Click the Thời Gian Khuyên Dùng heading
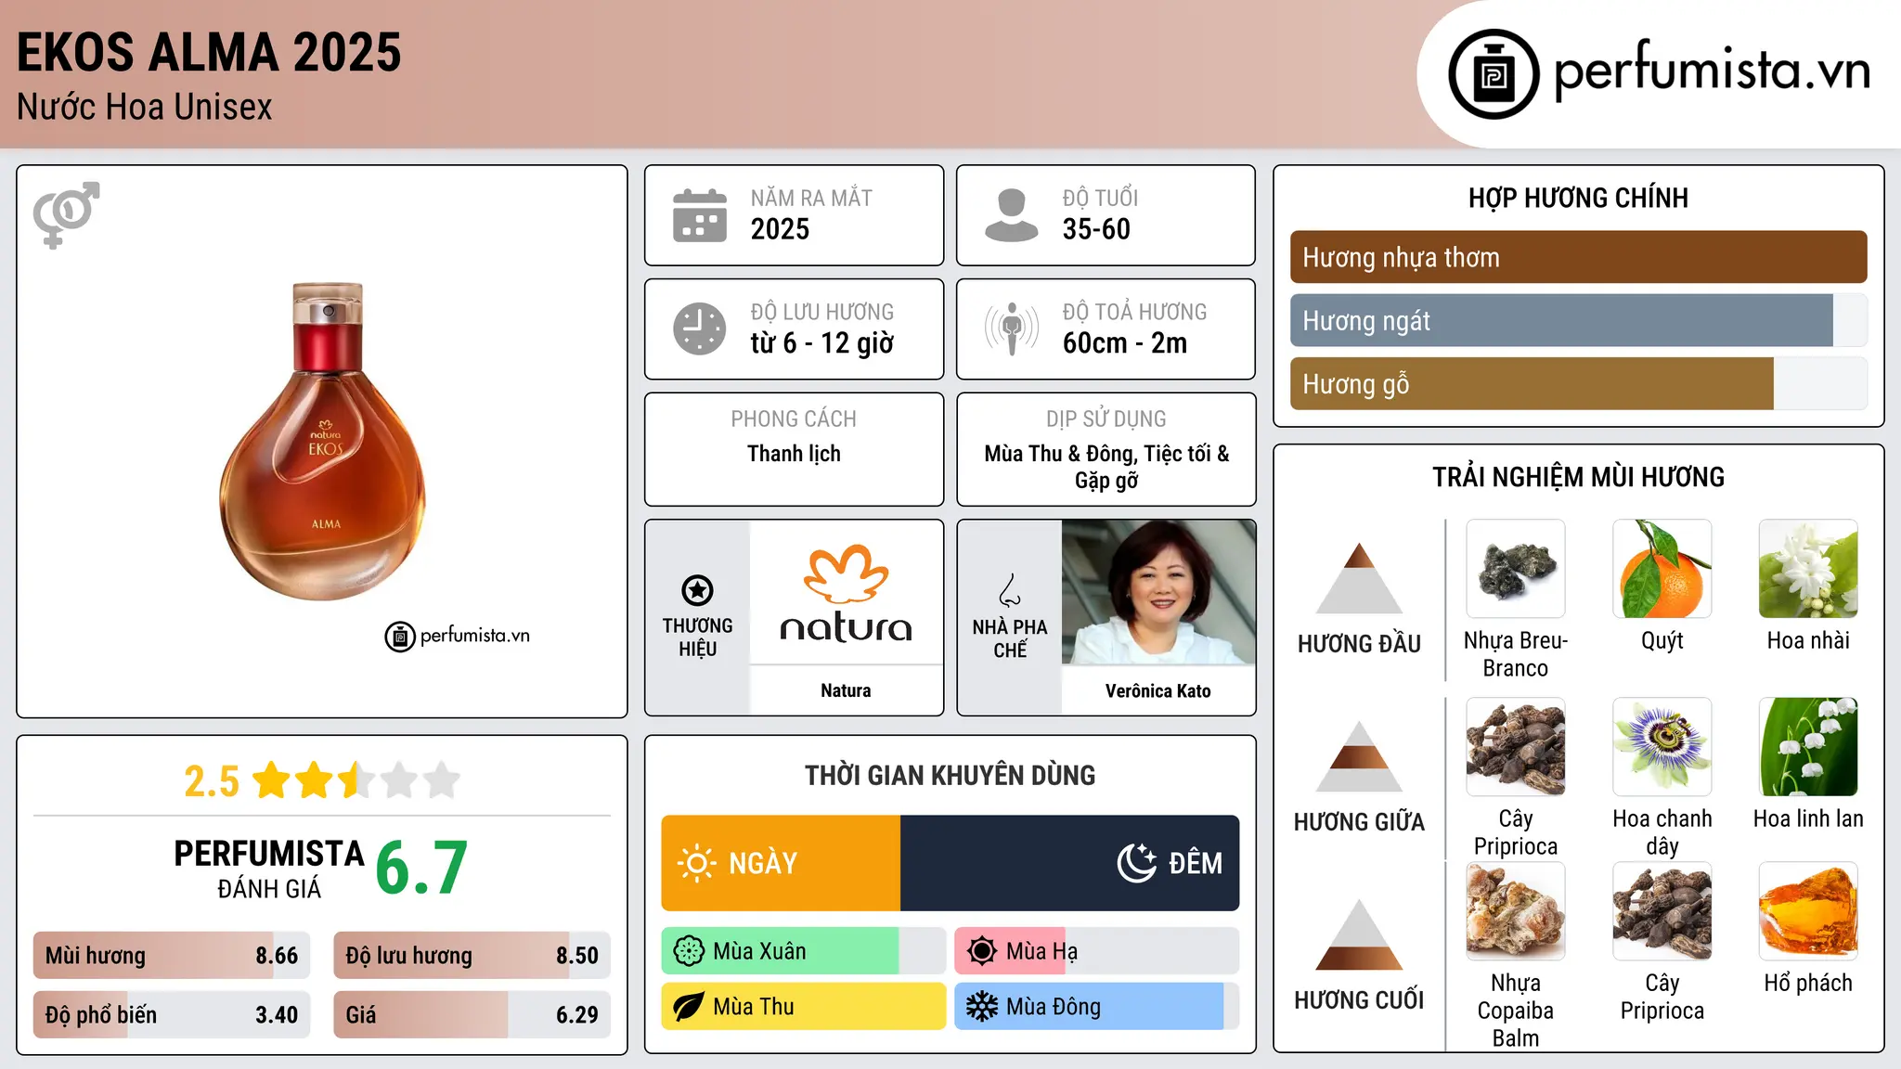This screenshot has width=1901, height=1069. click(x=950, y=775)
